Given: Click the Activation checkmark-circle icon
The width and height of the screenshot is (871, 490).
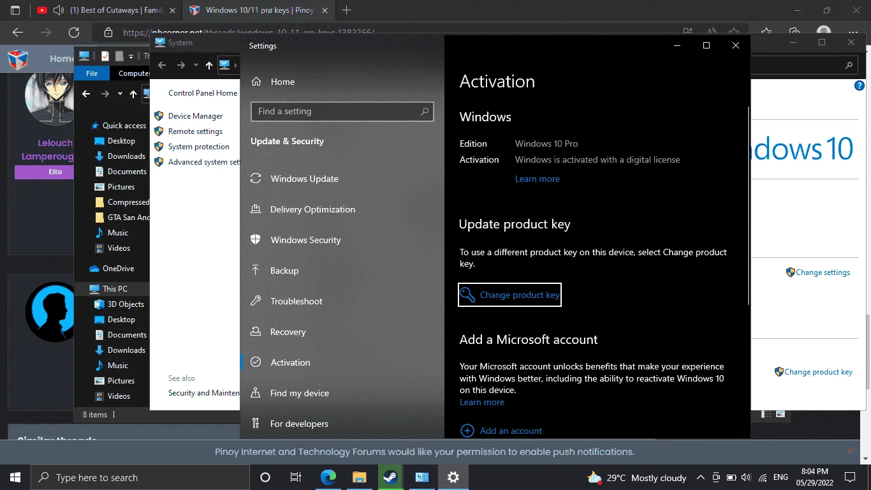Looking at the screenshot, I should pyautogui.click(x=256, y=362).
